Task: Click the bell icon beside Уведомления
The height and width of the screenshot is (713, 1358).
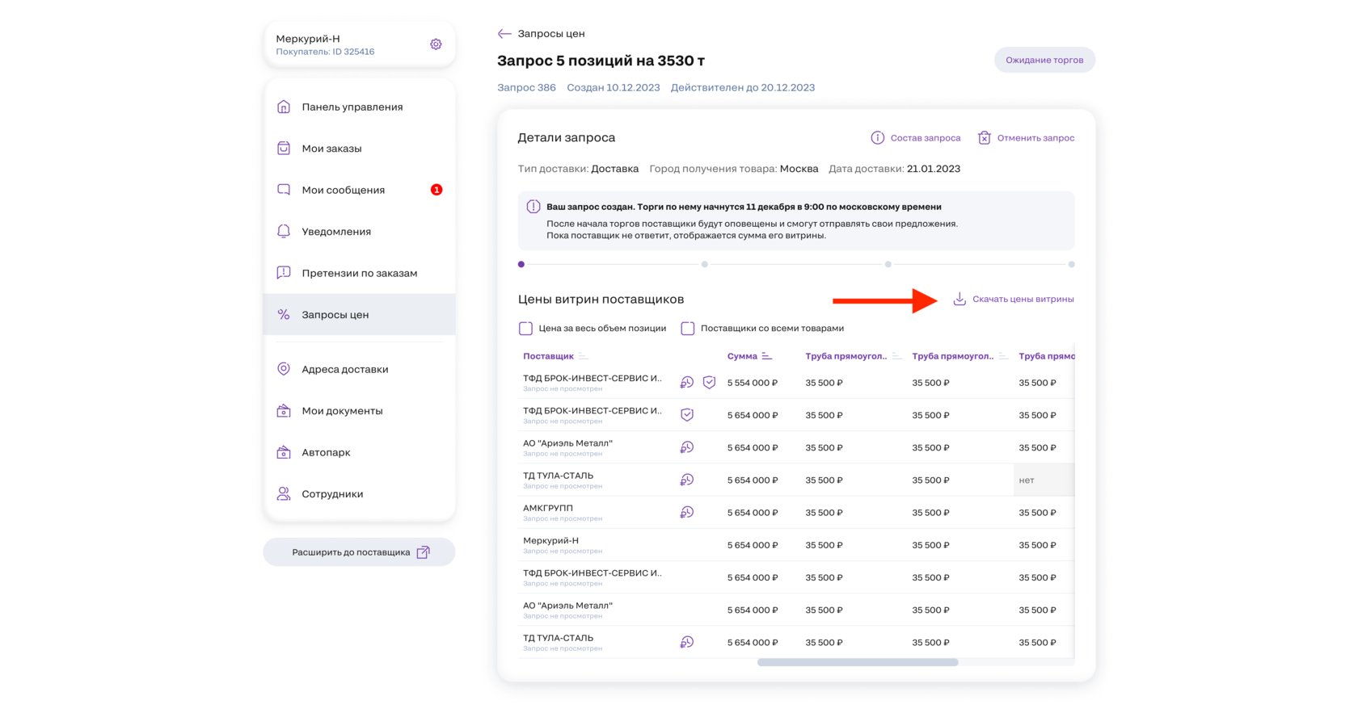Action: (284, 232)
